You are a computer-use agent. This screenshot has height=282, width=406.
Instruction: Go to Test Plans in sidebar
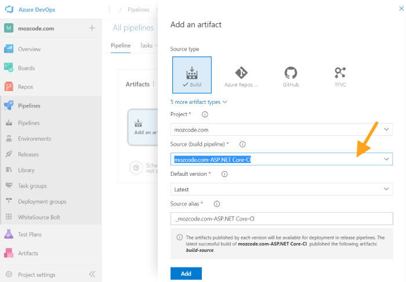tap(30, 234)
